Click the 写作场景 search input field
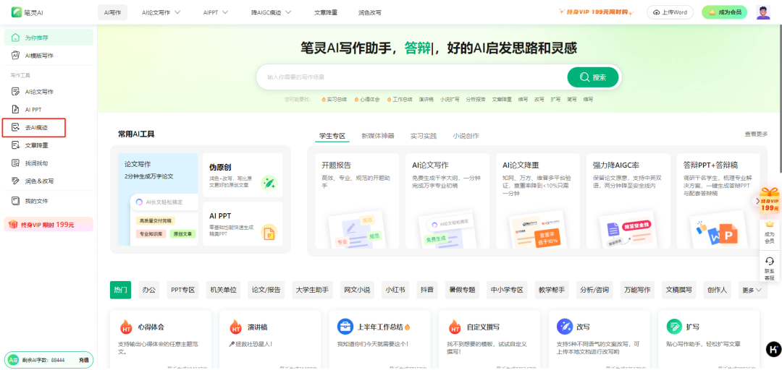This screenshot has height=370, width=782. point(411,77)
